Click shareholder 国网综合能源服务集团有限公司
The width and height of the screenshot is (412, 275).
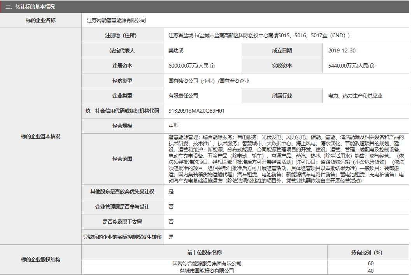[x=205, y=263]
